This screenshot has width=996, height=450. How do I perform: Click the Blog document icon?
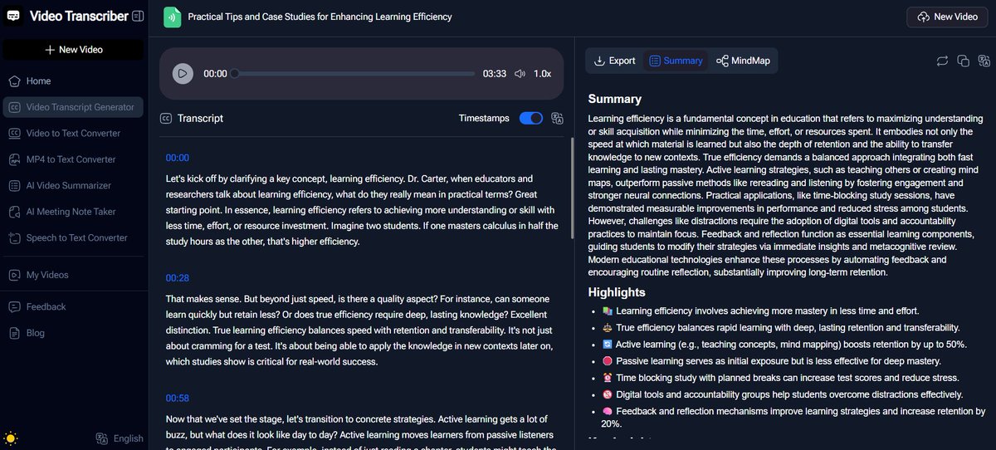[14, 333]
